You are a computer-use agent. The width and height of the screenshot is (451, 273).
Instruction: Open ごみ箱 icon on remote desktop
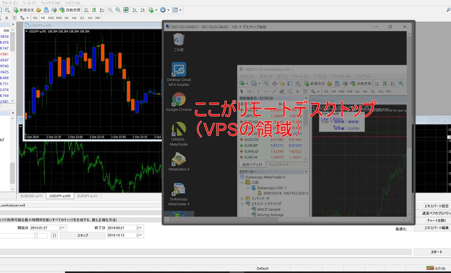click(179, 42)
